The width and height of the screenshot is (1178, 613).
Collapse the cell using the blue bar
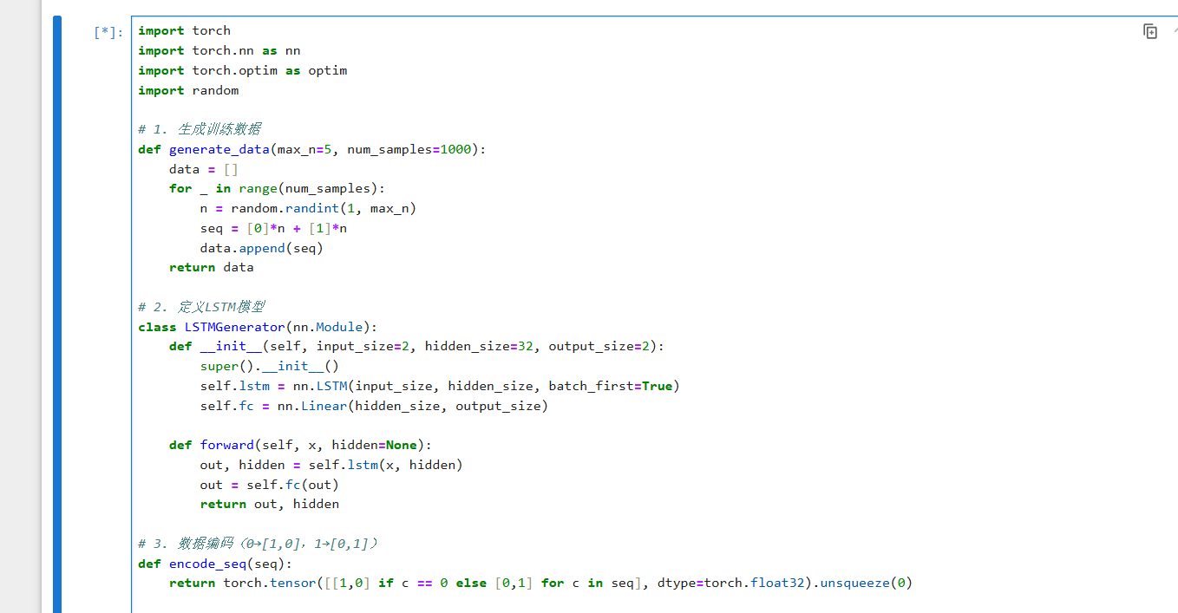(57, 314)
